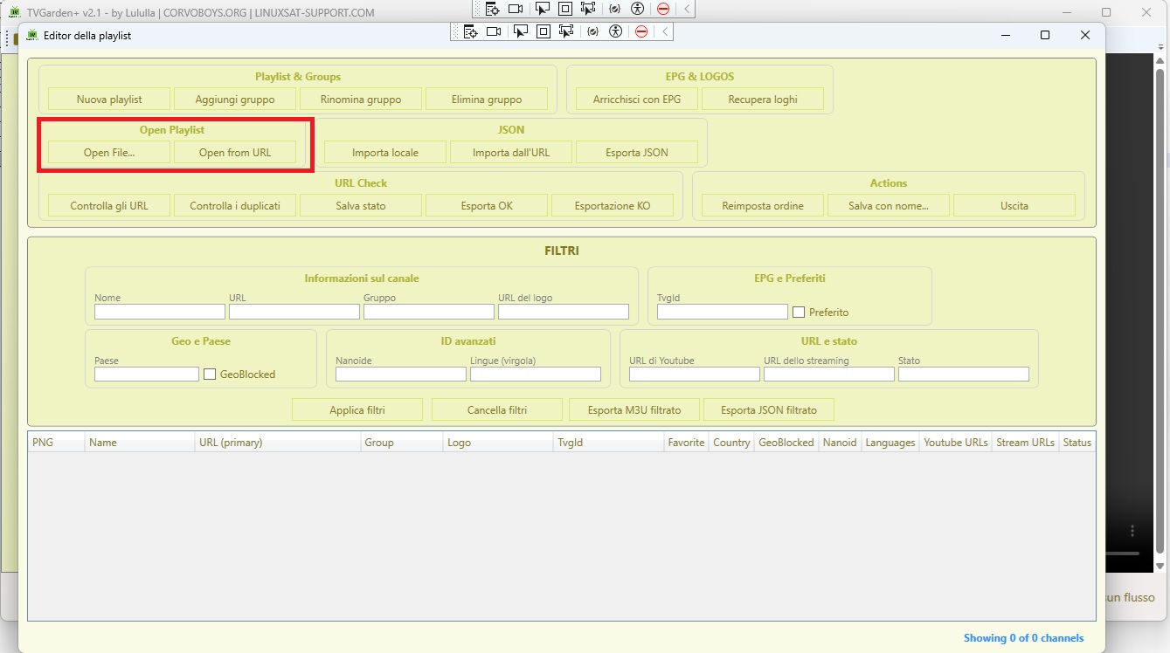Focus the URL del logo input field

[564, 312]
